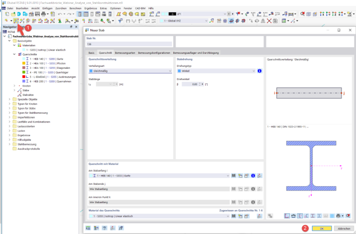The image size is (356, 234).
Task: Close the Navigator panel
Action: (x=76, y=27)
